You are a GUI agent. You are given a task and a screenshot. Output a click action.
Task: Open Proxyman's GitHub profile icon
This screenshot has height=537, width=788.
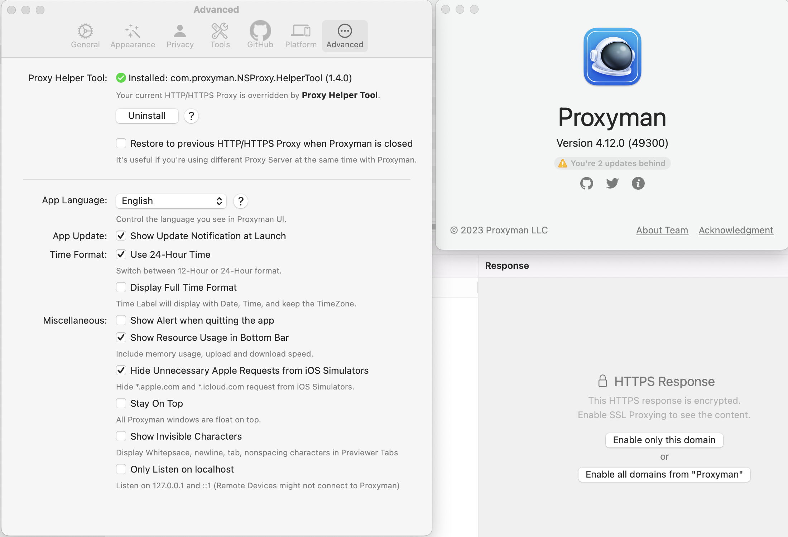[x=586, y=183]
